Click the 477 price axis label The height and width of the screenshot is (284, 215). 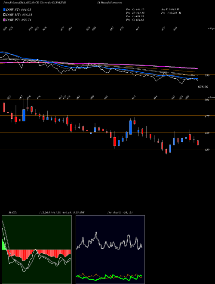(x=207, y=116)
